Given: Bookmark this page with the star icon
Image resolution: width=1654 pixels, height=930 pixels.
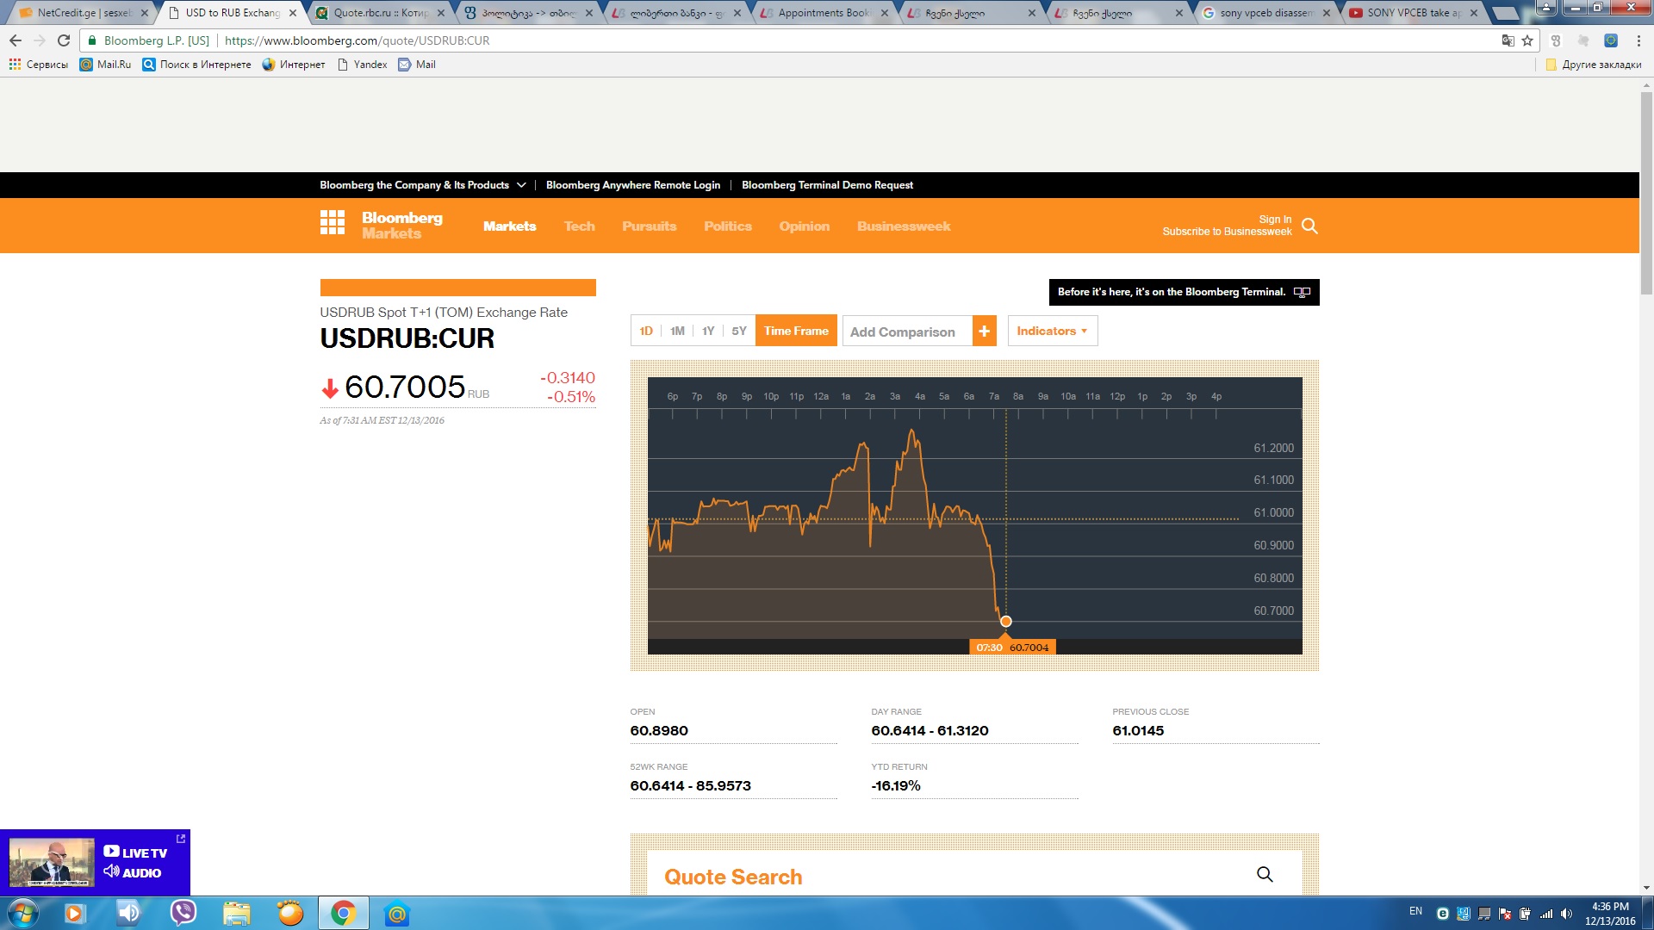Looking at the screenshot, I should [1527, 40].
